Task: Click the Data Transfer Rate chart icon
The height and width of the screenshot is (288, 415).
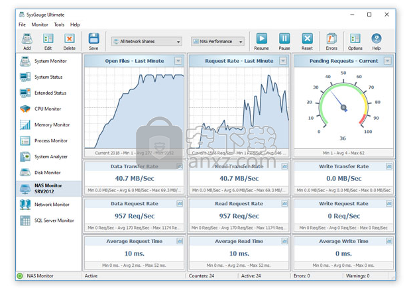Action: pyautogui.click(x=180, y=166)
